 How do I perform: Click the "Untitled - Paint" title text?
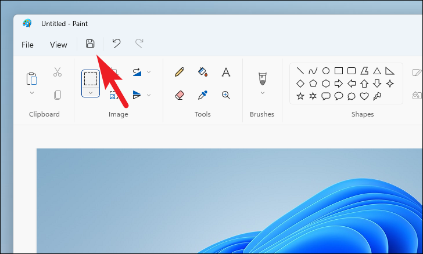tap(64, 24)
